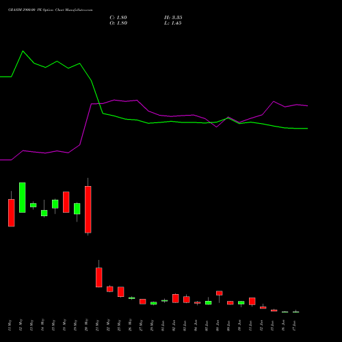Screen dimensions: 342x342
Task: Click the red candle on 11 Jun
Action: point(252,301)
